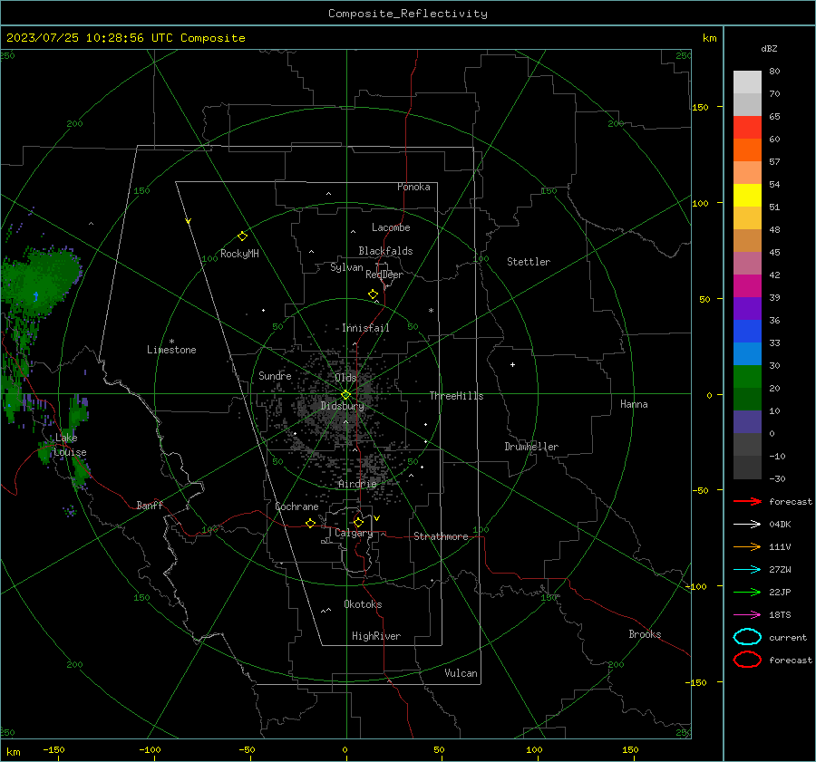816x762 pixels.
Task: Click the yellow diamond marker above Calgary
Action: click(x=358, y=522)
